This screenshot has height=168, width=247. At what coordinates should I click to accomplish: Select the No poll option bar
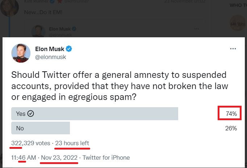[41, 128]
